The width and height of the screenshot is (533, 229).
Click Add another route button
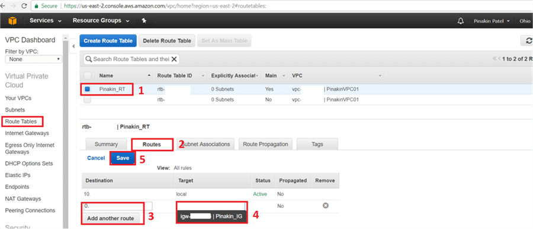(x=111, y=218)
